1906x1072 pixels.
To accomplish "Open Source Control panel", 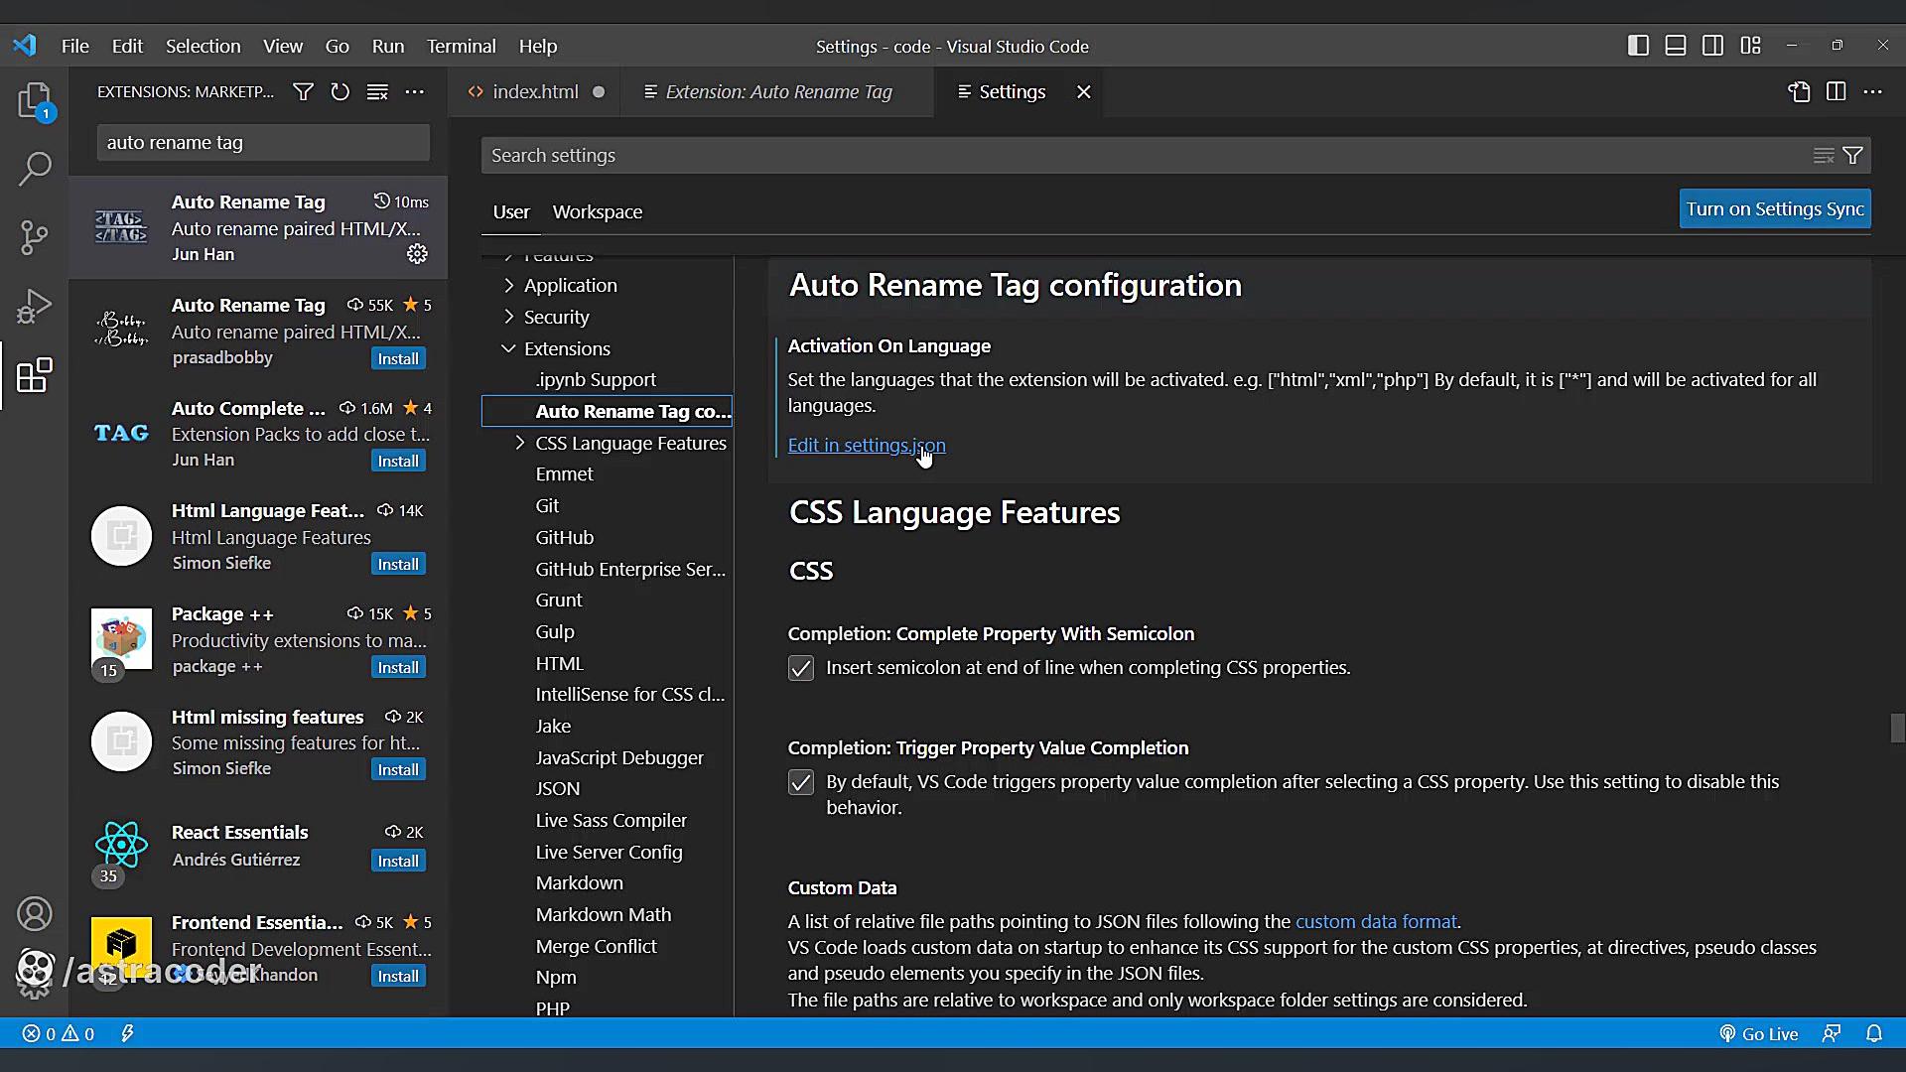I will [34, 238].
